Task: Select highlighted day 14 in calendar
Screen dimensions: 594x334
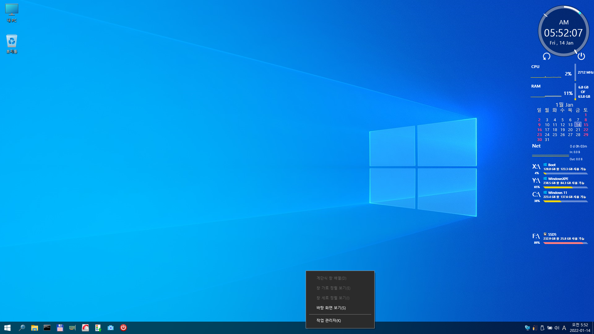Action: click(578, 125)
